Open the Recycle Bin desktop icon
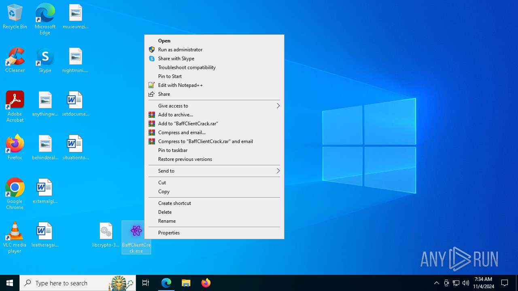Image resolution: width=518 pixels, height=291 pixels. pos(15,17)
